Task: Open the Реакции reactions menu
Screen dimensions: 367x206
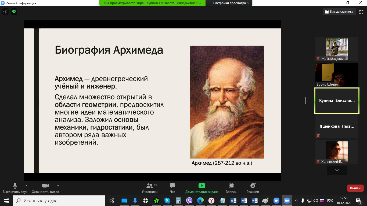Action: coord(253,188)
